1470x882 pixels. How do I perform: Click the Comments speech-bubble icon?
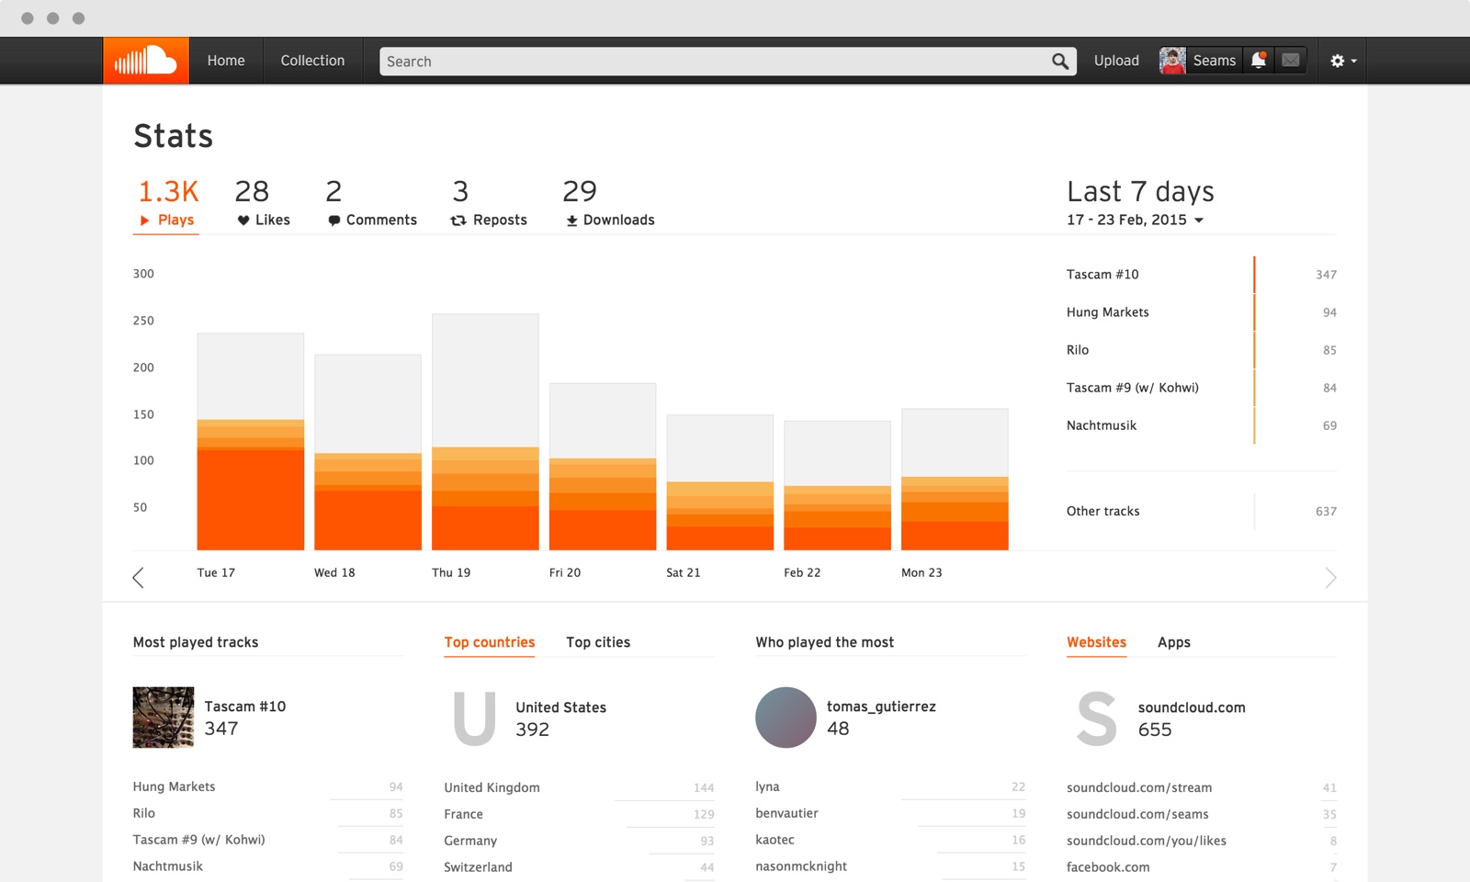coord(334,220)
